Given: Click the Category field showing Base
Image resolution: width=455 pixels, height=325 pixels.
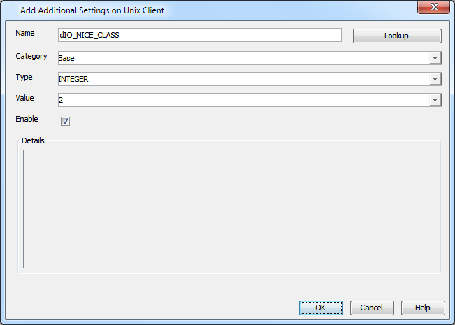Looking at the screenshot, I should click(x=243, y=58).
